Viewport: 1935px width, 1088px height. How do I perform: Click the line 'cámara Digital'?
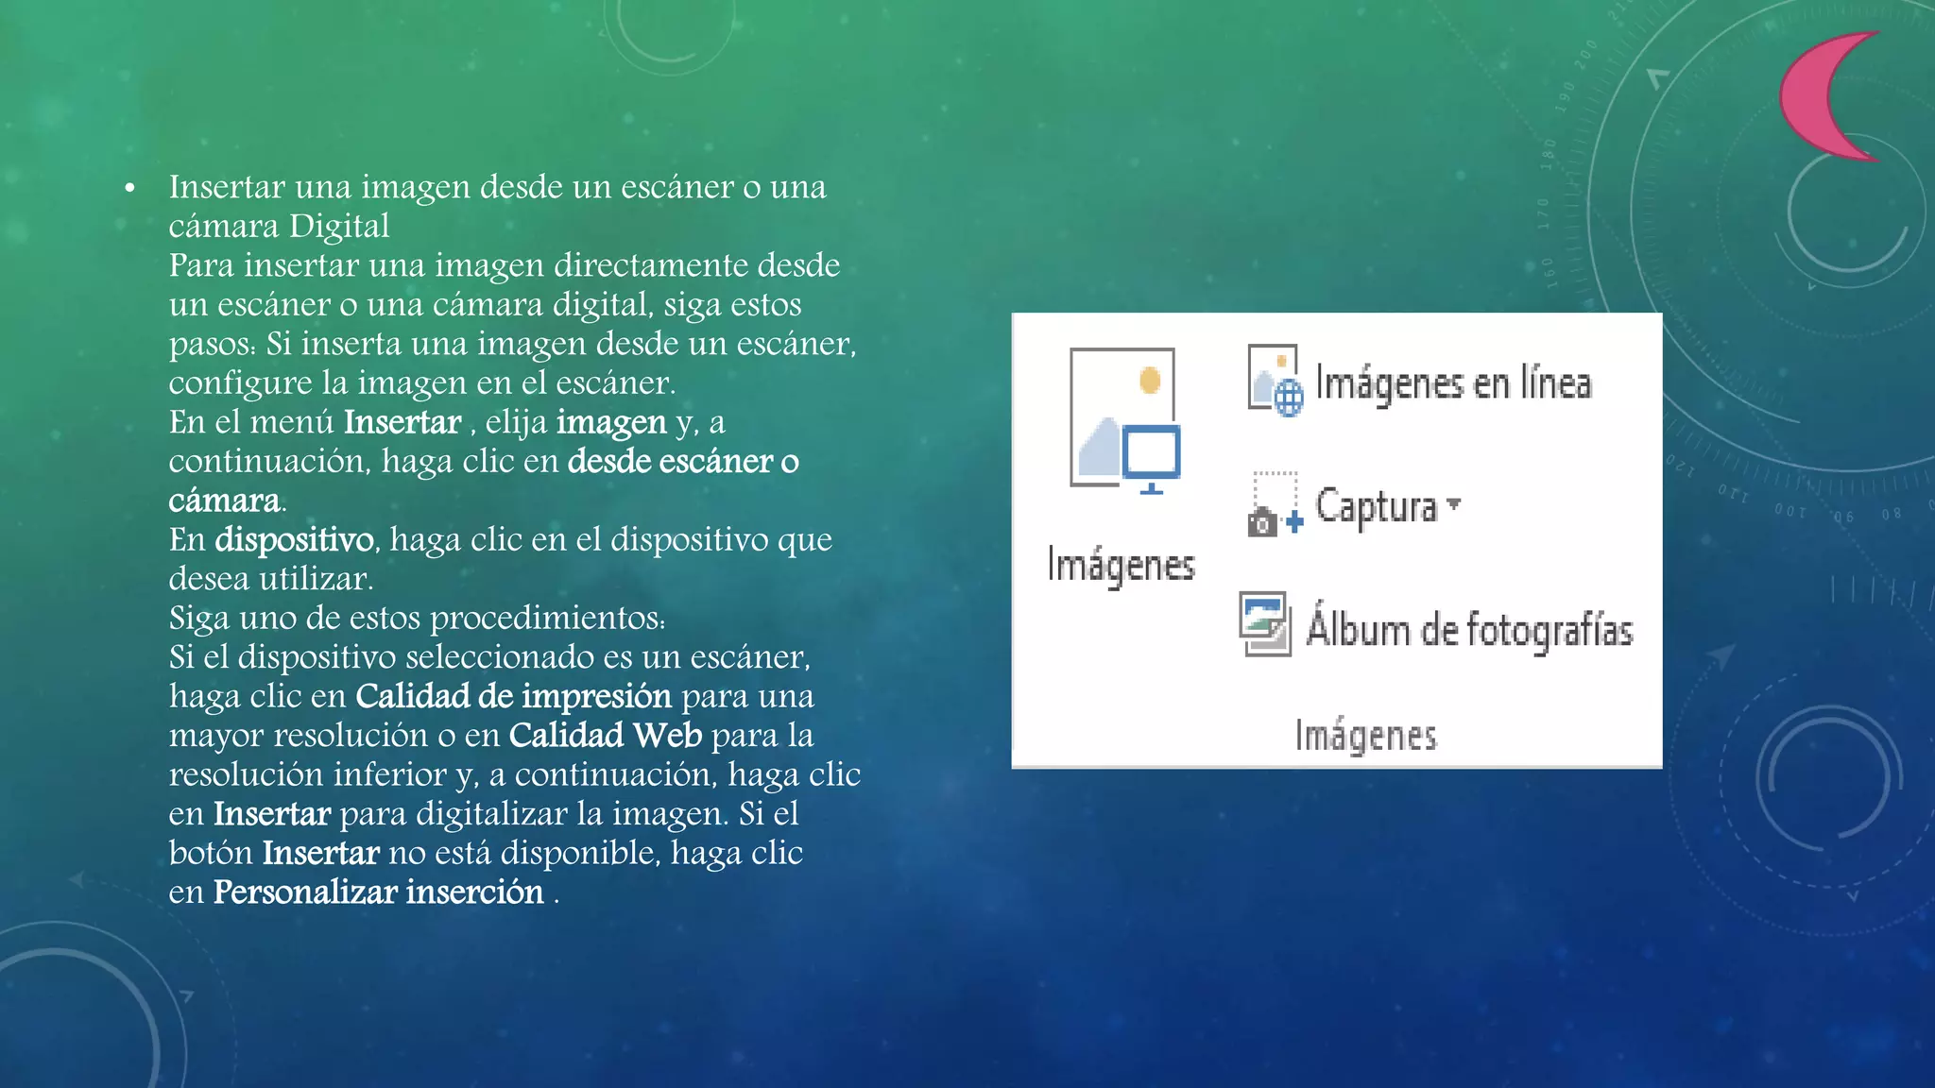280,227
